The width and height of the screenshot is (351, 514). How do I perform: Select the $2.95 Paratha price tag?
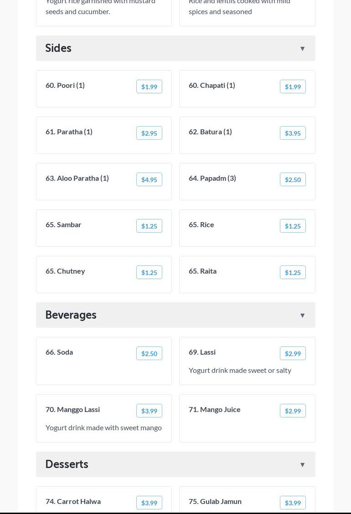point(149,133)
